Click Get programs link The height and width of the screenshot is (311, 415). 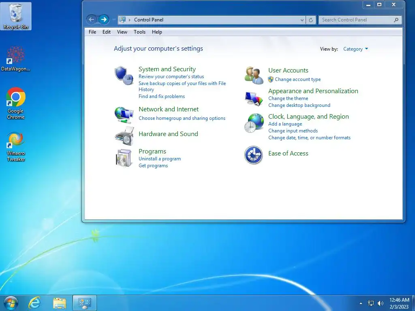[153, 166]
